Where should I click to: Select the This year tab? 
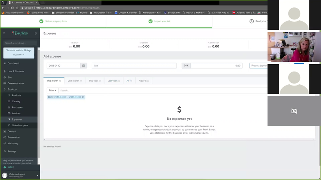tap(94, 81)
